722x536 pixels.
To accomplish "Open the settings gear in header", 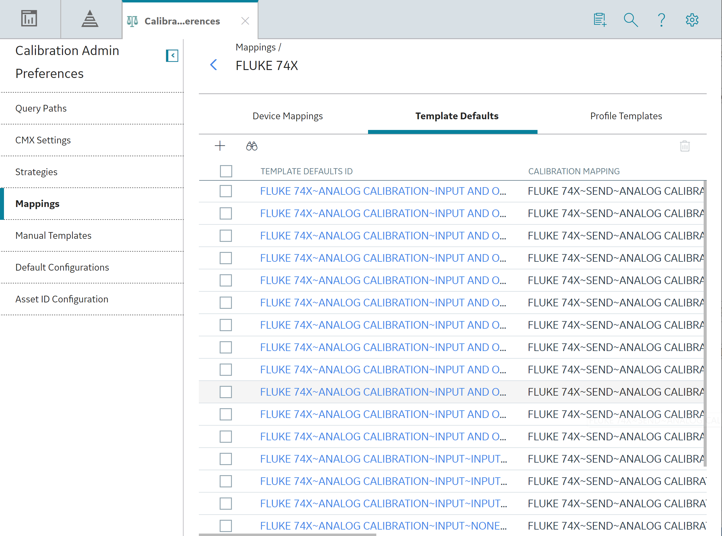I will pyautogui.click(x=692, y=20).
